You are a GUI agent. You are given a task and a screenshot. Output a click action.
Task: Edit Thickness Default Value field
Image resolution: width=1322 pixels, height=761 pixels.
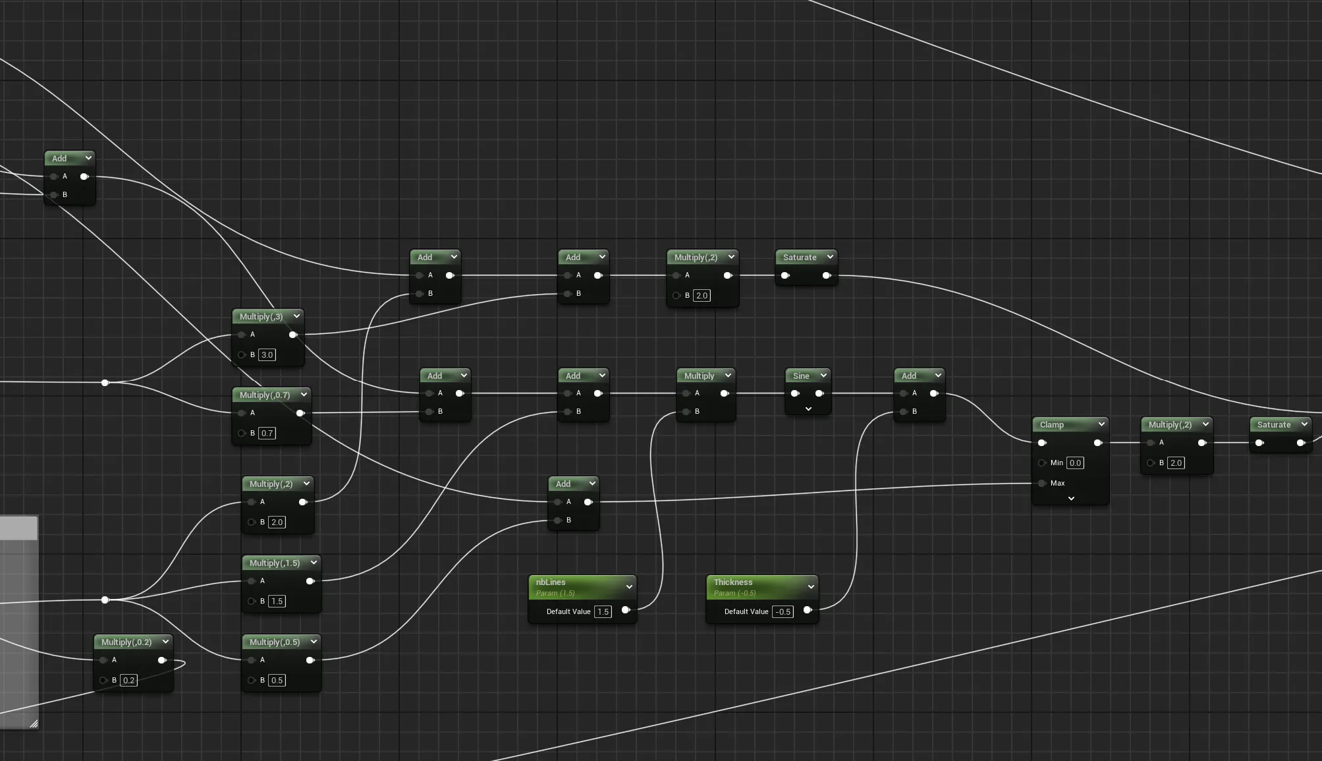(783, 611)
